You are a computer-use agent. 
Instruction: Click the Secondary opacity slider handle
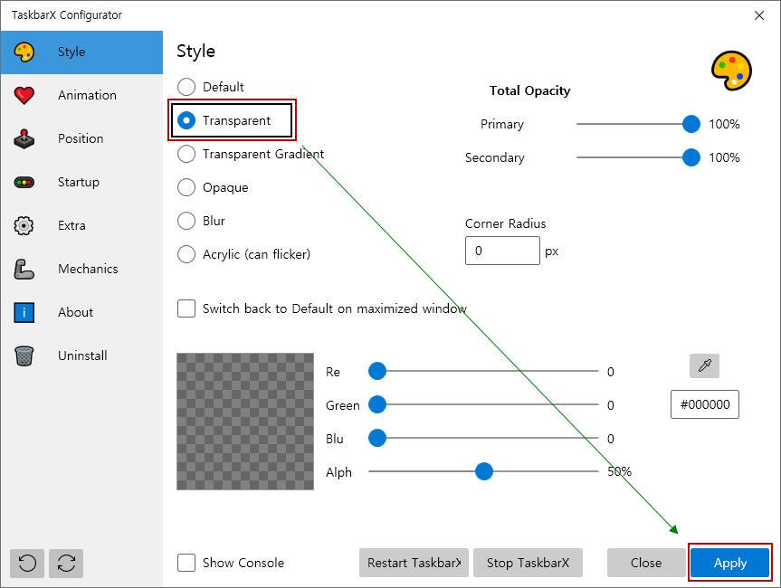coord(691,157)
